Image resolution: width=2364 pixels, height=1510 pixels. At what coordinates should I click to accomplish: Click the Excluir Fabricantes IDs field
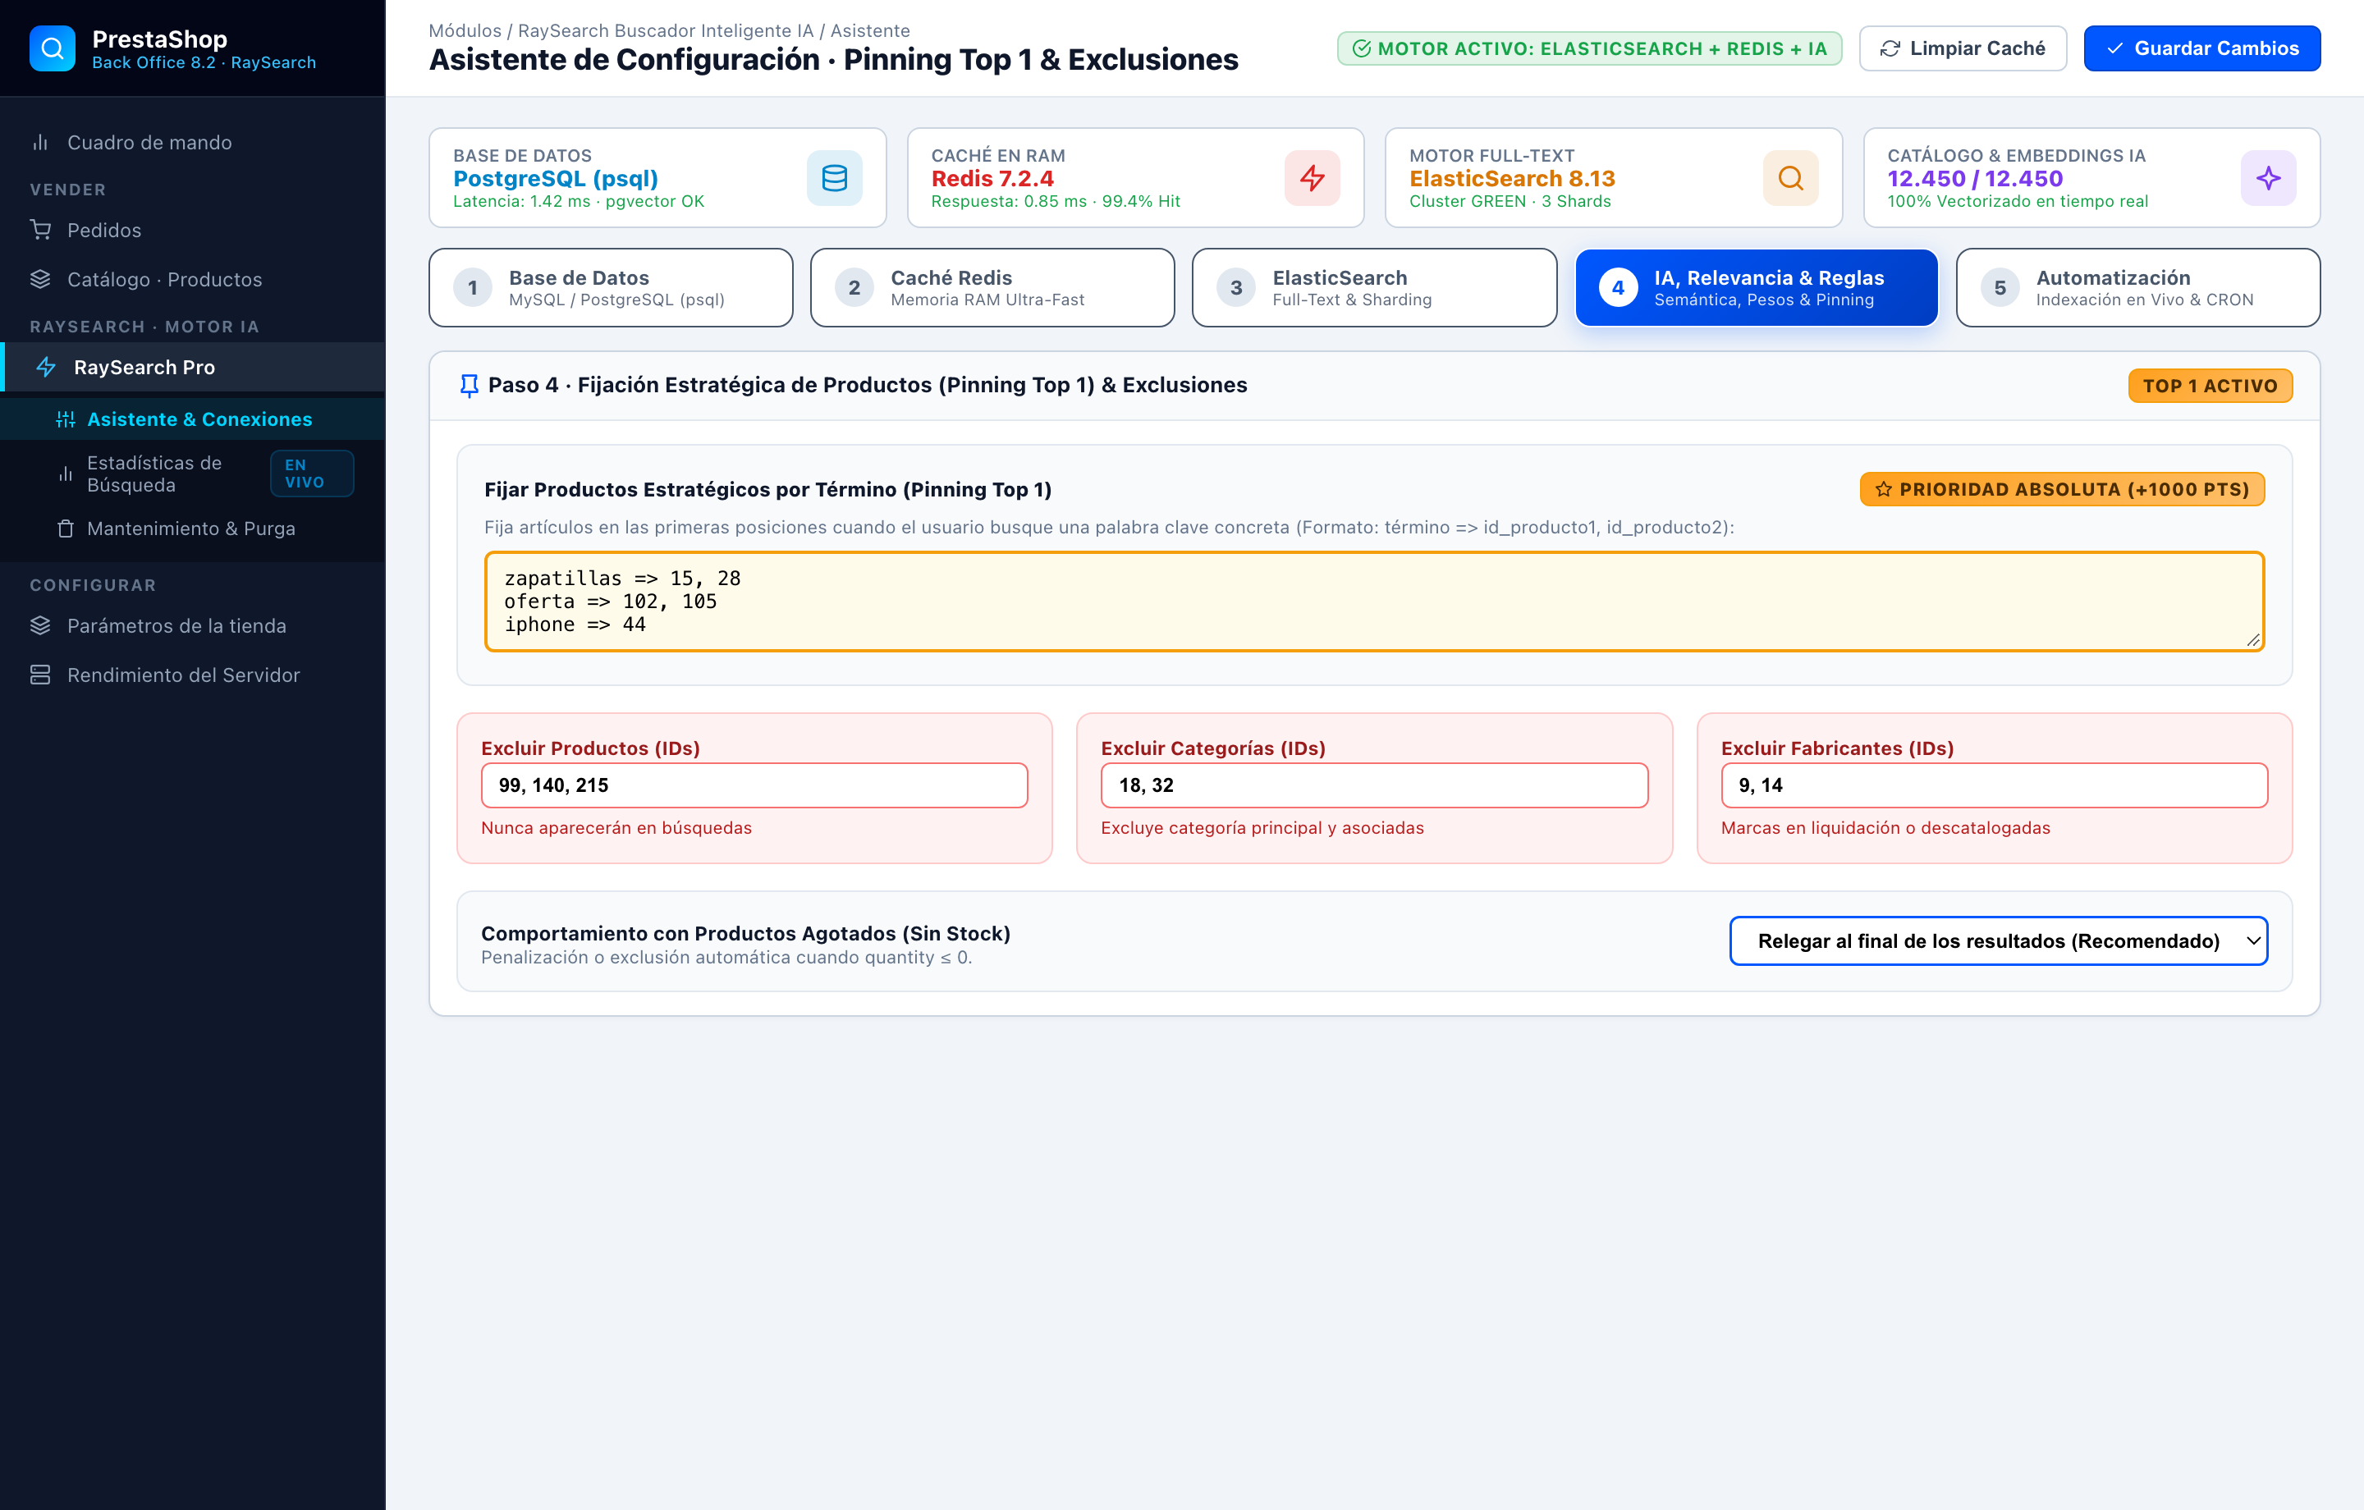coord(1994,785)
